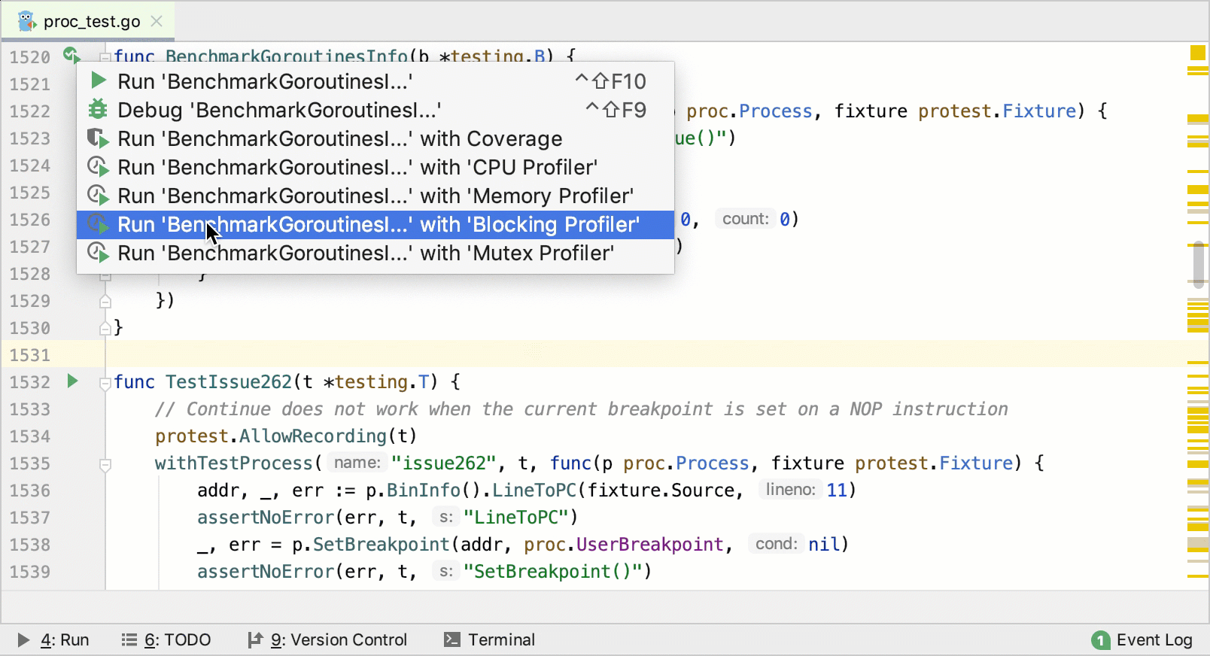Click the 'name:' parameter hint on line 1535
Viewport: 1210px width, 656px height.
click(x=357, y=463)
